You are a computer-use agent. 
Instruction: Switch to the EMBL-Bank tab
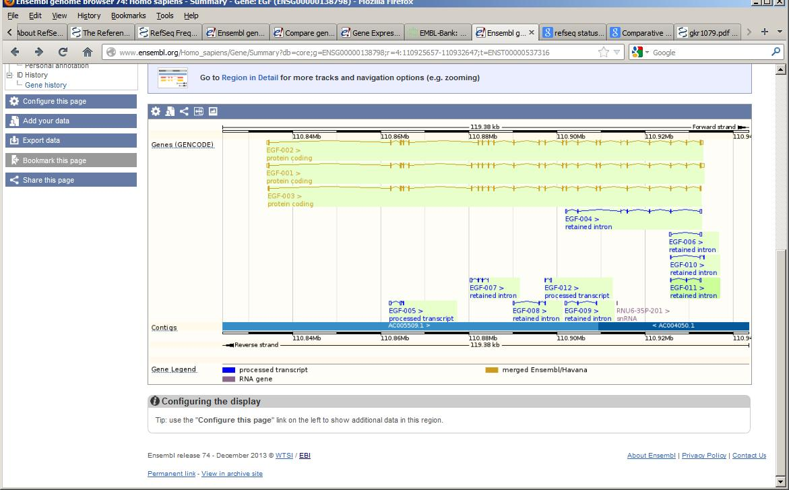(438, 32)
